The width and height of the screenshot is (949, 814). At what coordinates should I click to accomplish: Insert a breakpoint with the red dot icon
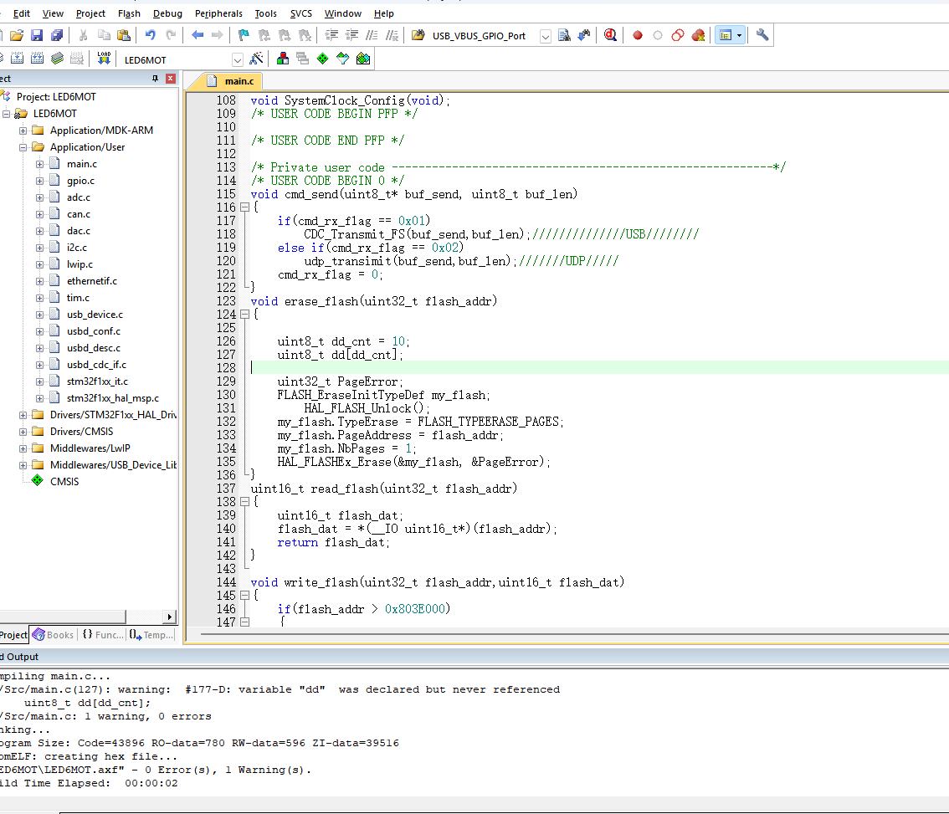638,36
